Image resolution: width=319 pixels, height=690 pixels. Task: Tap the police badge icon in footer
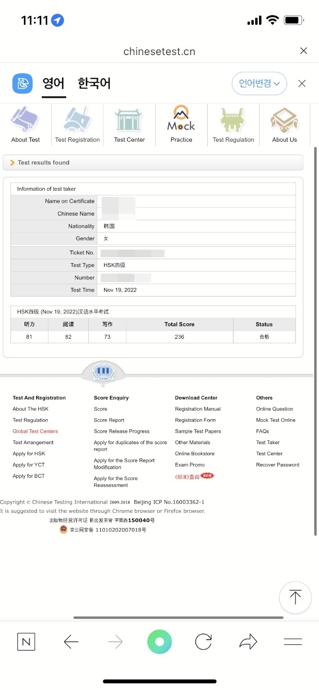(63, 529)
